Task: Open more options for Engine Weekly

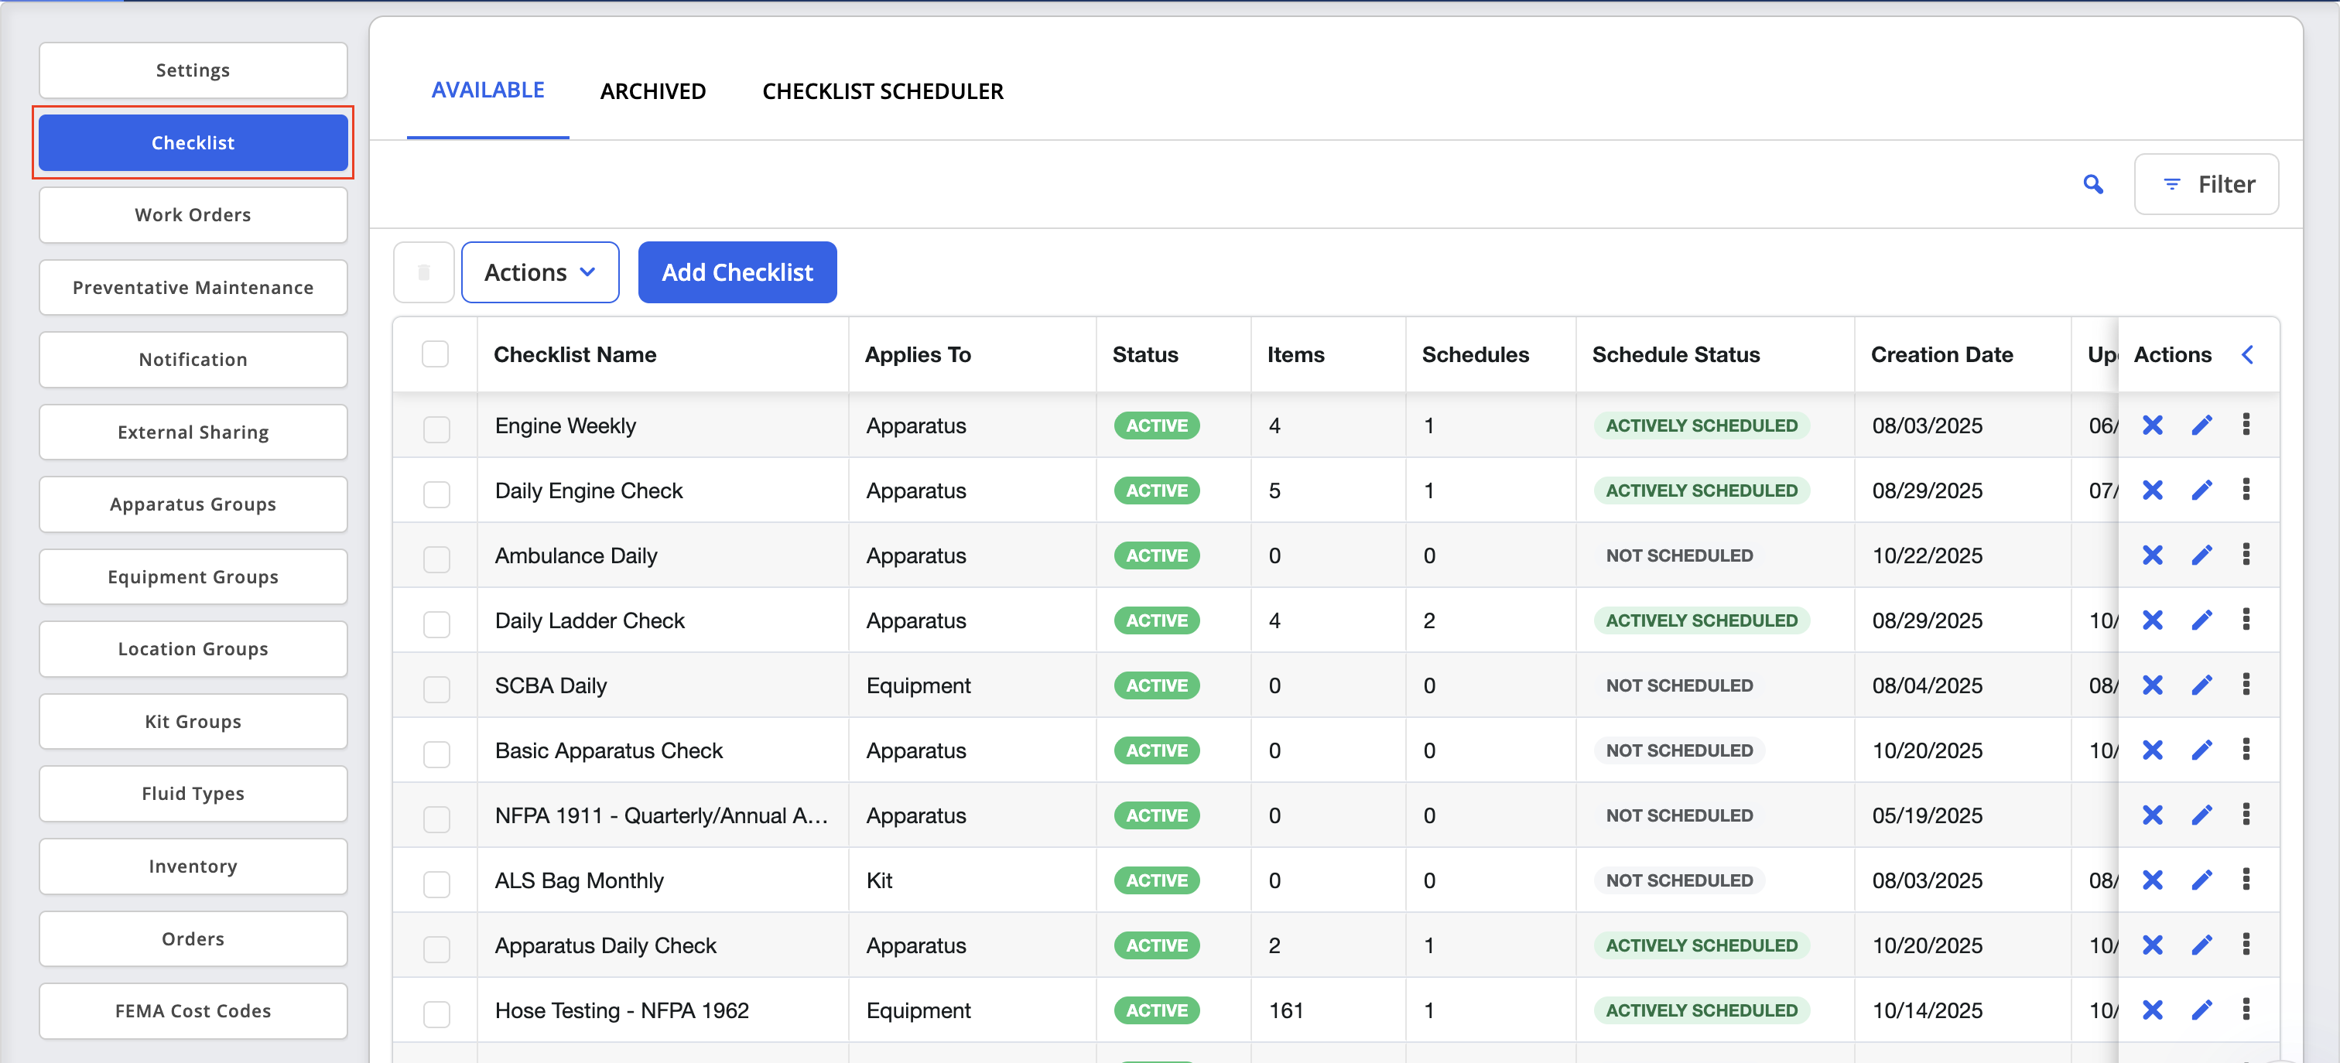Action: pyautogui.click(x=2246, y=424)
